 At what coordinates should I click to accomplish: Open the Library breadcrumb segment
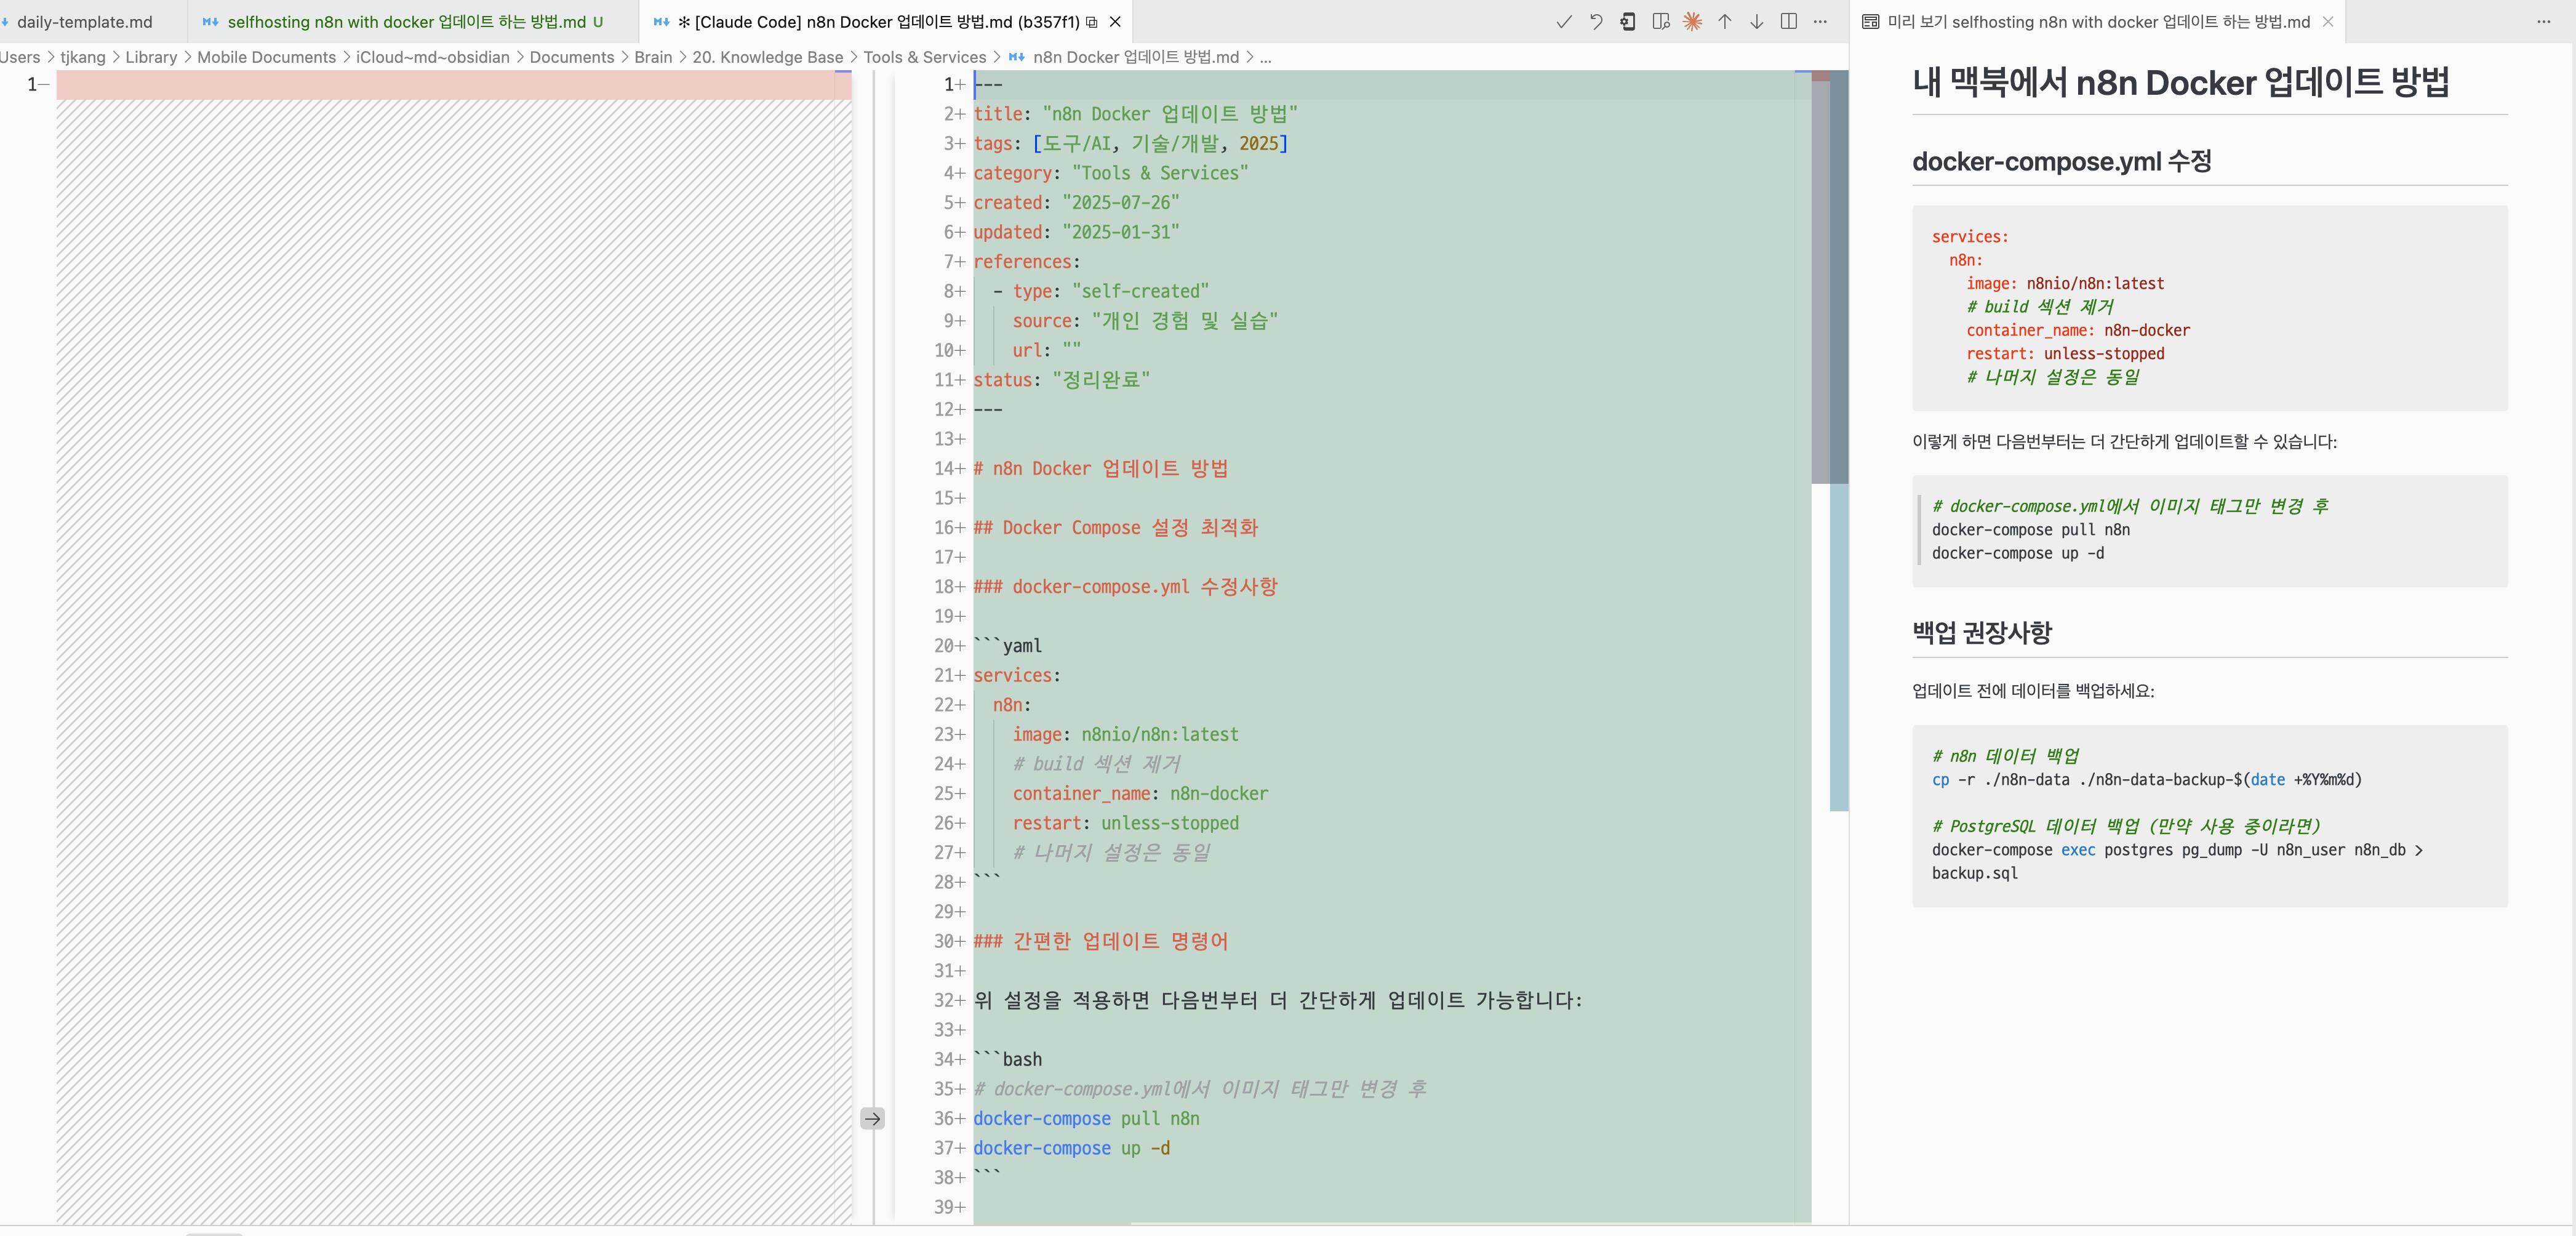point(151,57)
